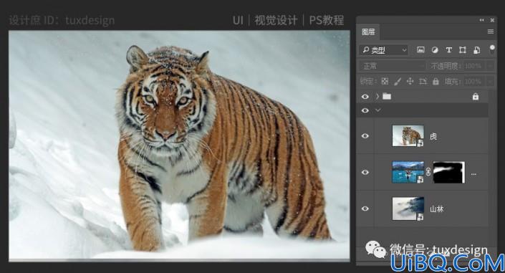Screen dimensions: 505x273
Task: Toggle the layer filtering on/off switch
Action: pyautogui.click(x=492, y=49)
